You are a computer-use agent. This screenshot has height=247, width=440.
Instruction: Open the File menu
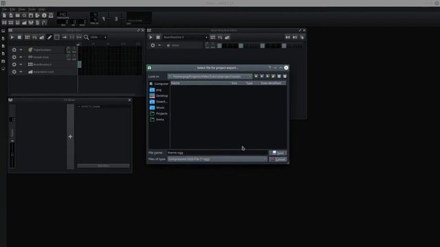(x=5, y=9)
